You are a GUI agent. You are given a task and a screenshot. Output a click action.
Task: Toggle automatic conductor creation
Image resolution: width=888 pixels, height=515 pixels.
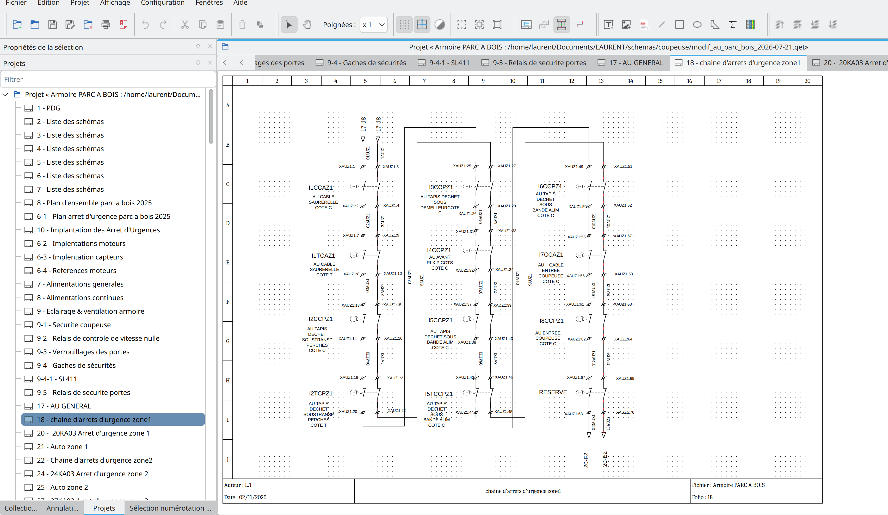(x=561, y=25)
